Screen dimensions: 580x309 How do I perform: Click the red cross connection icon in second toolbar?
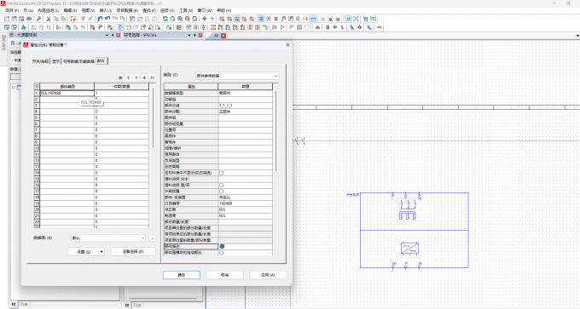point(334,27)
